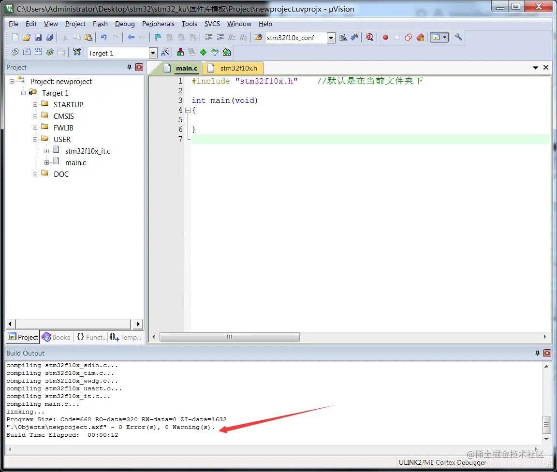Insert a bookmark using the flag icon
The height and width of the screenshot is (472, 557).
pos(157,37)
